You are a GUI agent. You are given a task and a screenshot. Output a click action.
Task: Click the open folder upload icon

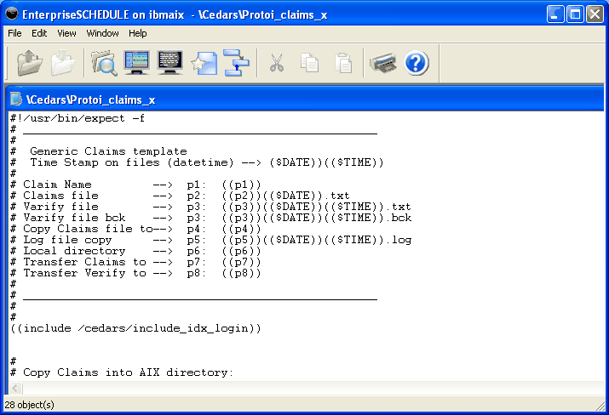(x=30, y=63)
